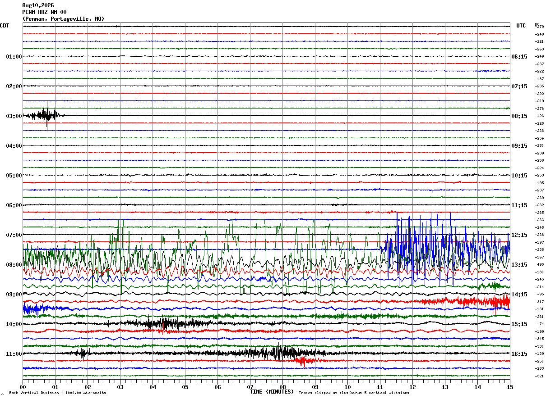Click minute tick label '03' on time axis
This screenshot has height=399, width=546.
pyautogui.click(x=120, y=387)
